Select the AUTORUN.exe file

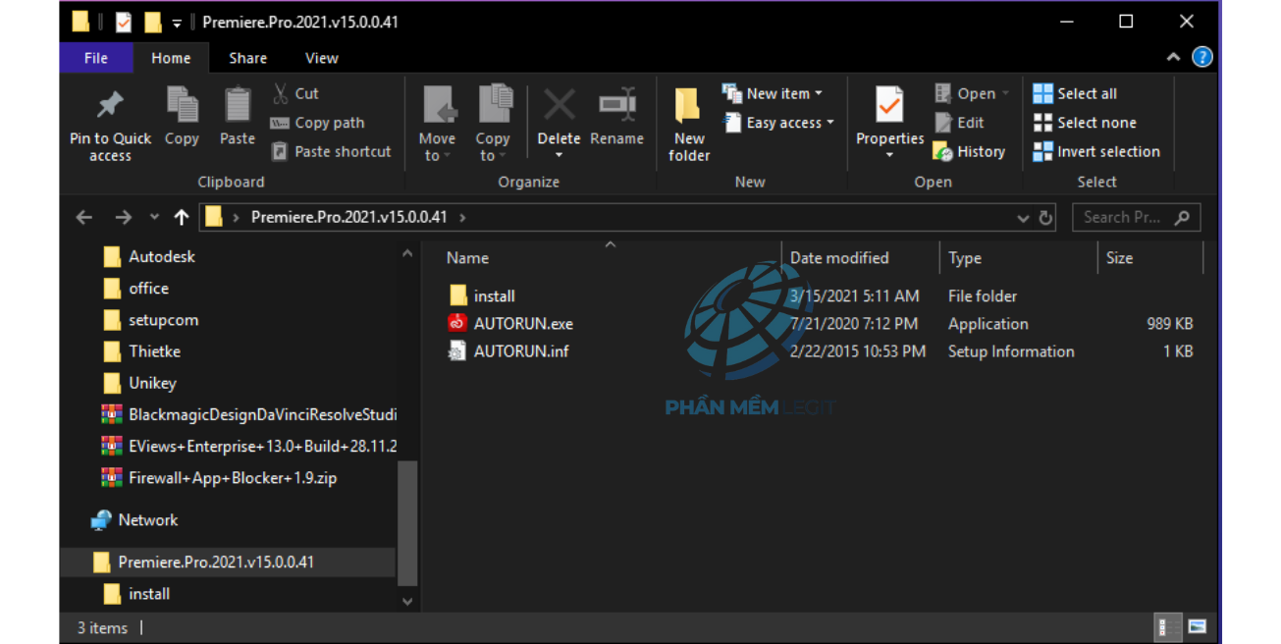pos(522,324)
